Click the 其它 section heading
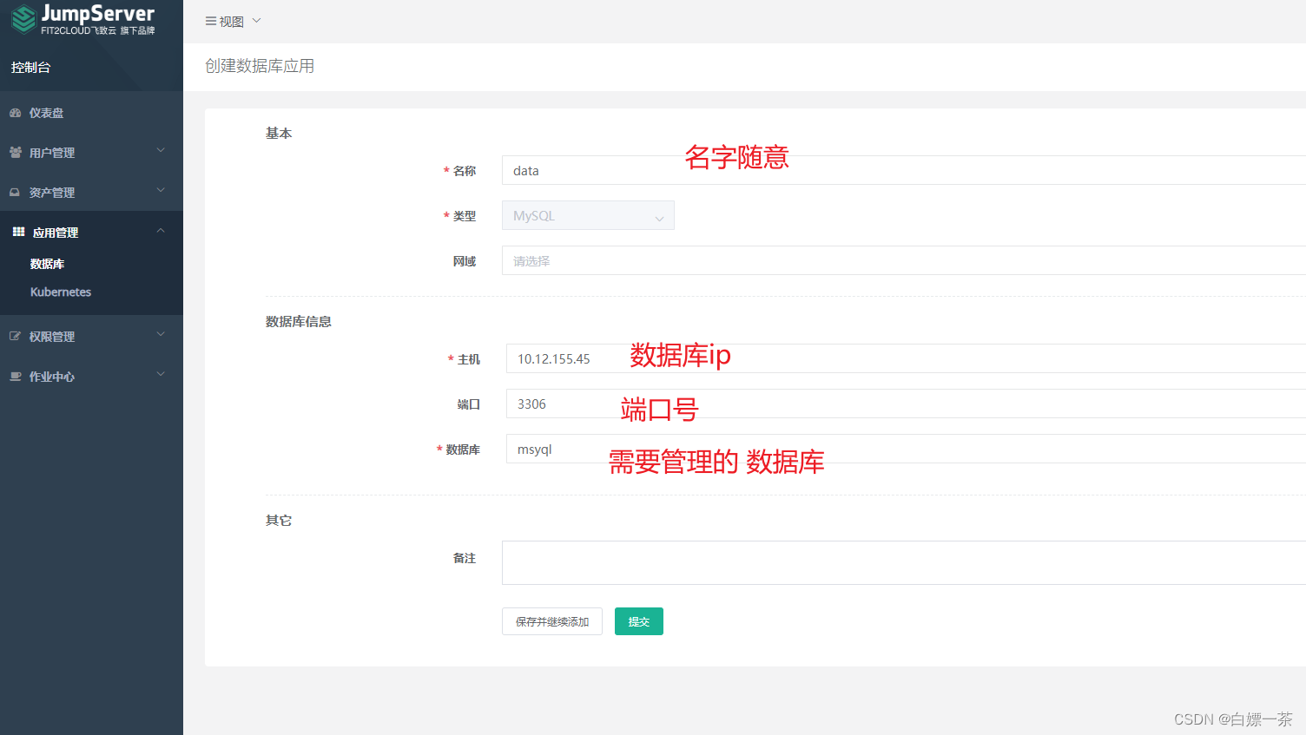 tap(279, 520)
